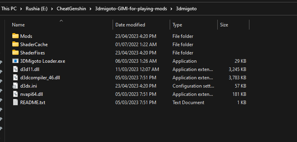Select the d3d11.dll file icon
Screen dimensions: 297x142
[x=15, y=69]
